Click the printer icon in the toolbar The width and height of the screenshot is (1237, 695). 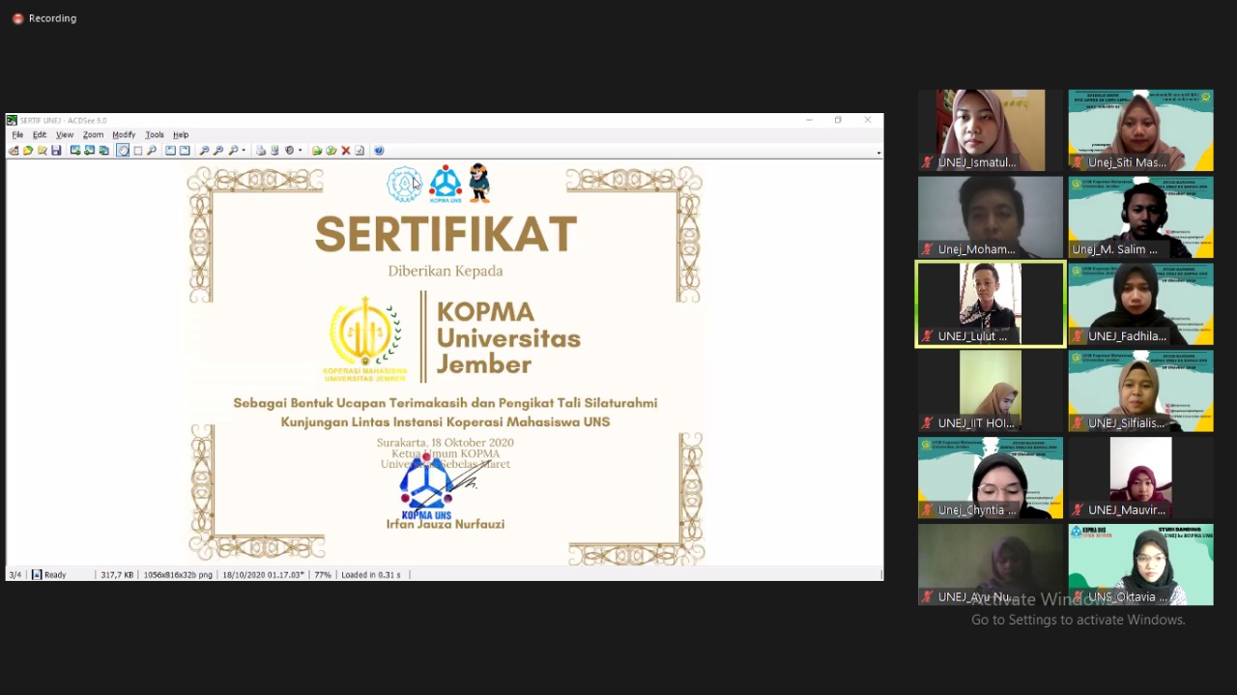point(261,151)
